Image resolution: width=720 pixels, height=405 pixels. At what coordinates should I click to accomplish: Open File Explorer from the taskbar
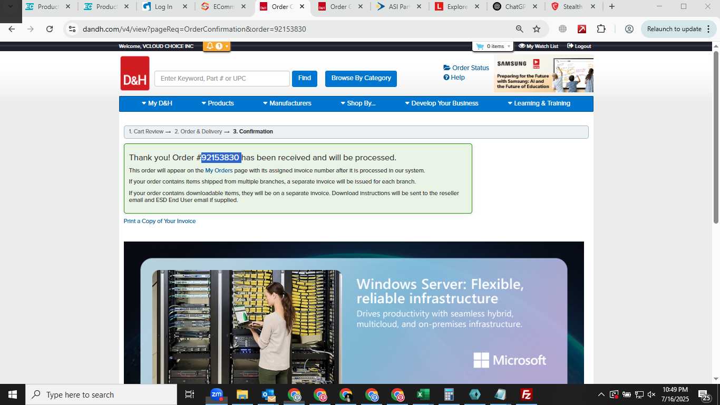coord(242,394)
